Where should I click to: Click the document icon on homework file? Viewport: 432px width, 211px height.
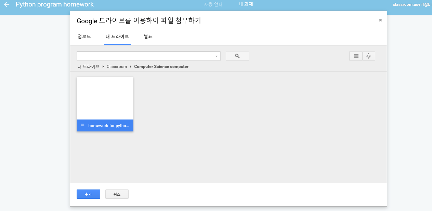tap(82, 125)
